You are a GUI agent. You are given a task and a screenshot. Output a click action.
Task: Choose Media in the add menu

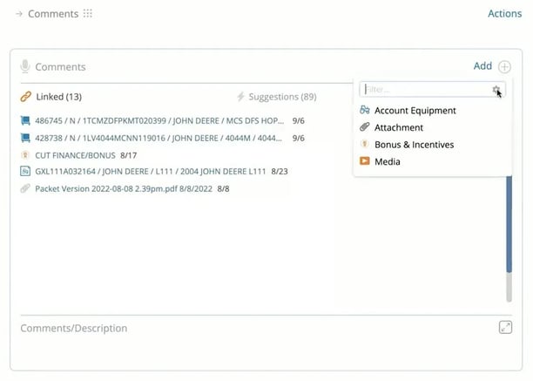coord(387,161)
